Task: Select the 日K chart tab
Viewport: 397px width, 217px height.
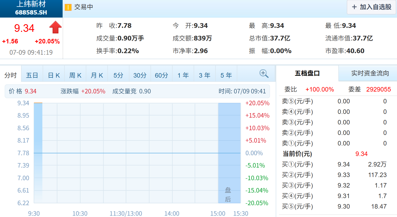Action: pos(54,75)
